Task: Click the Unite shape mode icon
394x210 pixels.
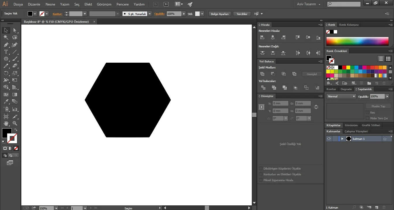Action: (262, 74)
